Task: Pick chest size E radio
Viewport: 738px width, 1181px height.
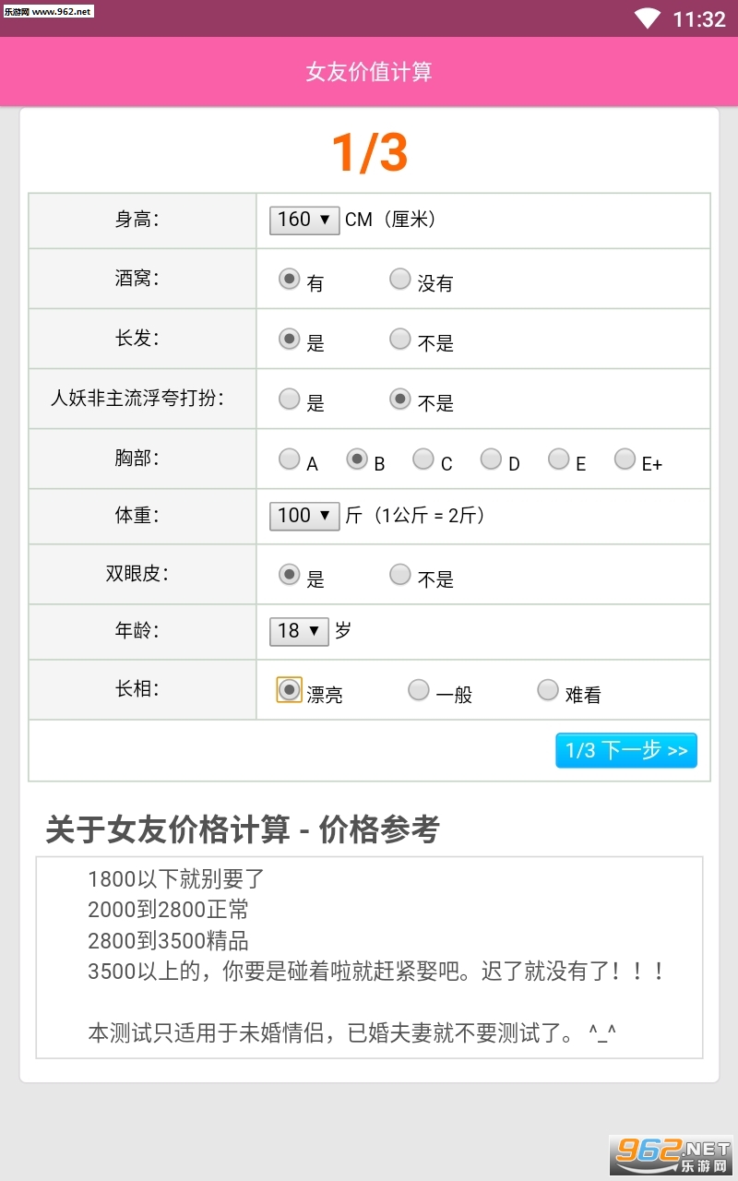Action: [558, 459]
